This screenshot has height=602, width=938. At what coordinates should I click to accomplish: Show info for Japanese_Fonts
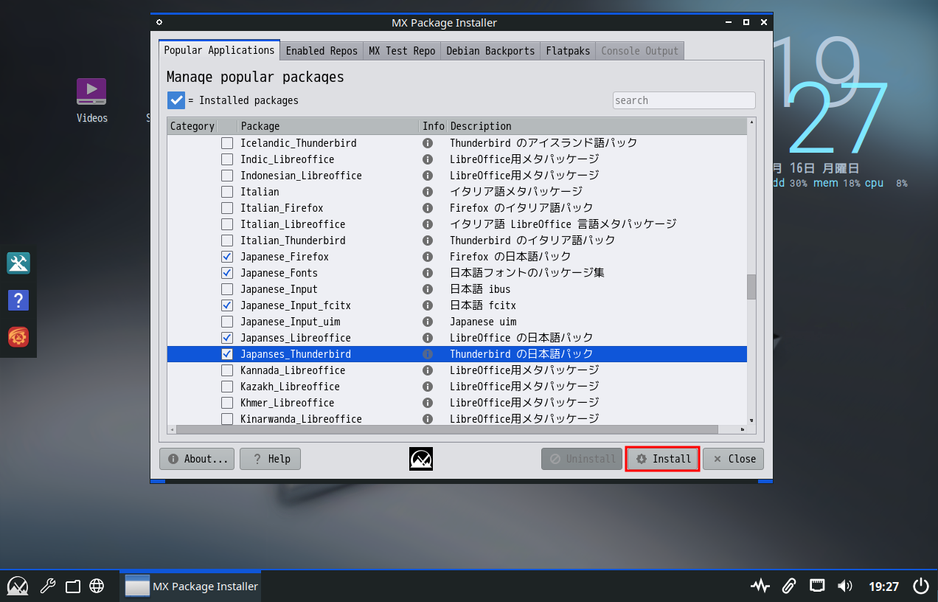pos(427,273)
